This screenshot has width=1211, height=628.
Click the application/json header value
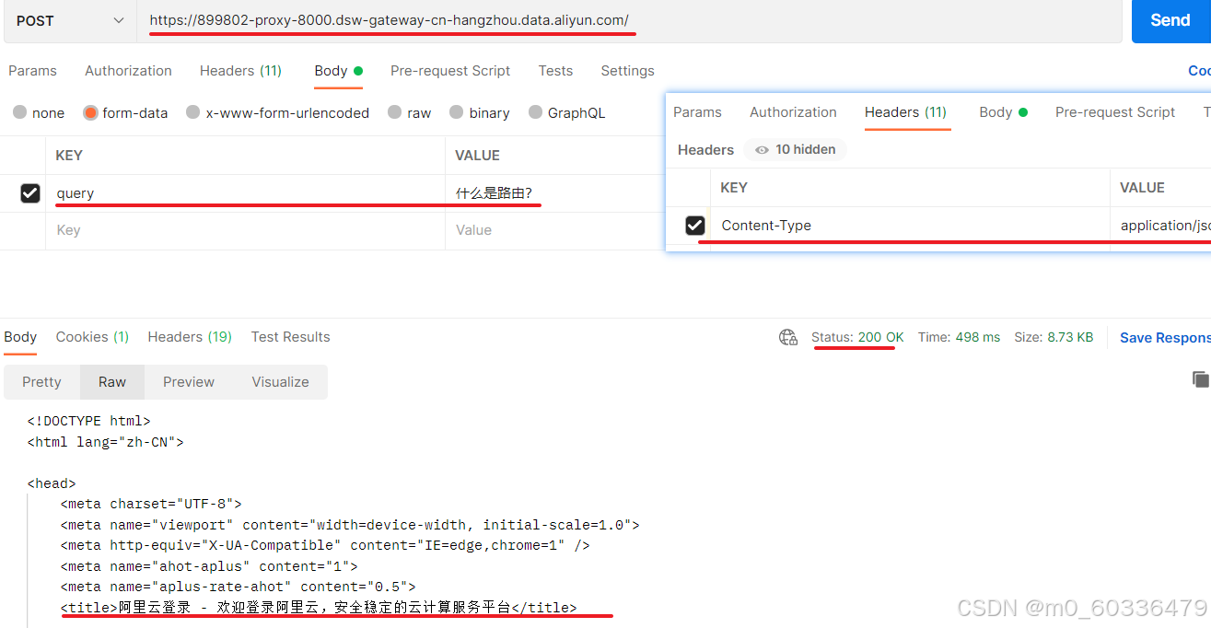[1165, 226]
